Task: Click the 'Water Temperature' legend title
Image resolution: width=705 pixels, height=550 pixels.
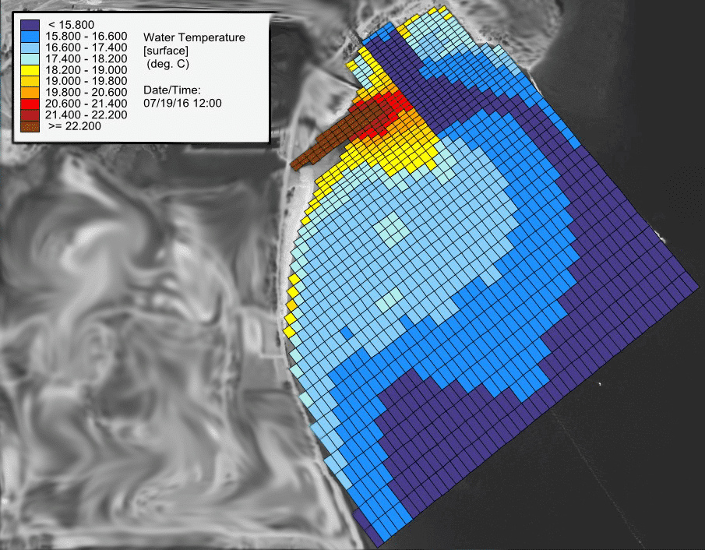Action: (x=194, y=37)
